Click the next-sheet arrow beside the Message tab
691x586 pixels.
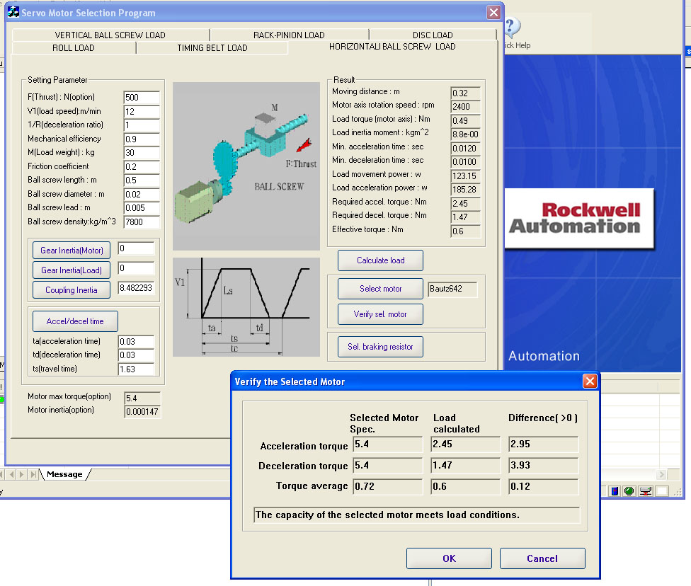pos(21,474)
